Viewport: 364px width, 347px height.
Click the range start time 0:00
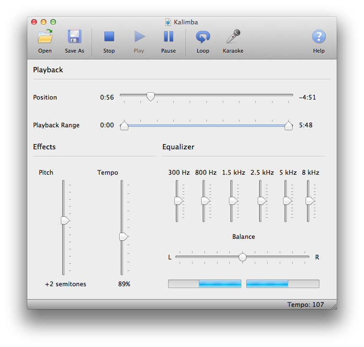(107, 125)
